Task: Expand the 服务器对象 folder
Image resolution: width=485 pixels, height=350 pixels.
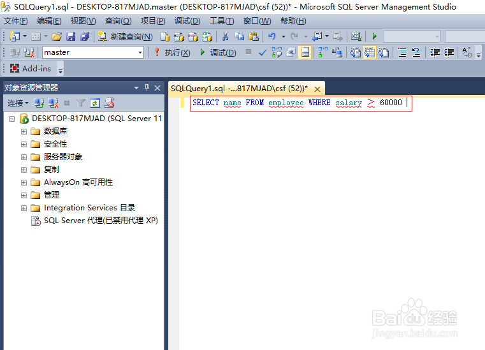Action: [24, 157]
